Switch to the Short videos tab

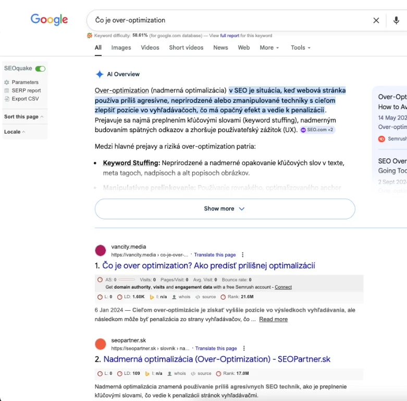(186, 48)
